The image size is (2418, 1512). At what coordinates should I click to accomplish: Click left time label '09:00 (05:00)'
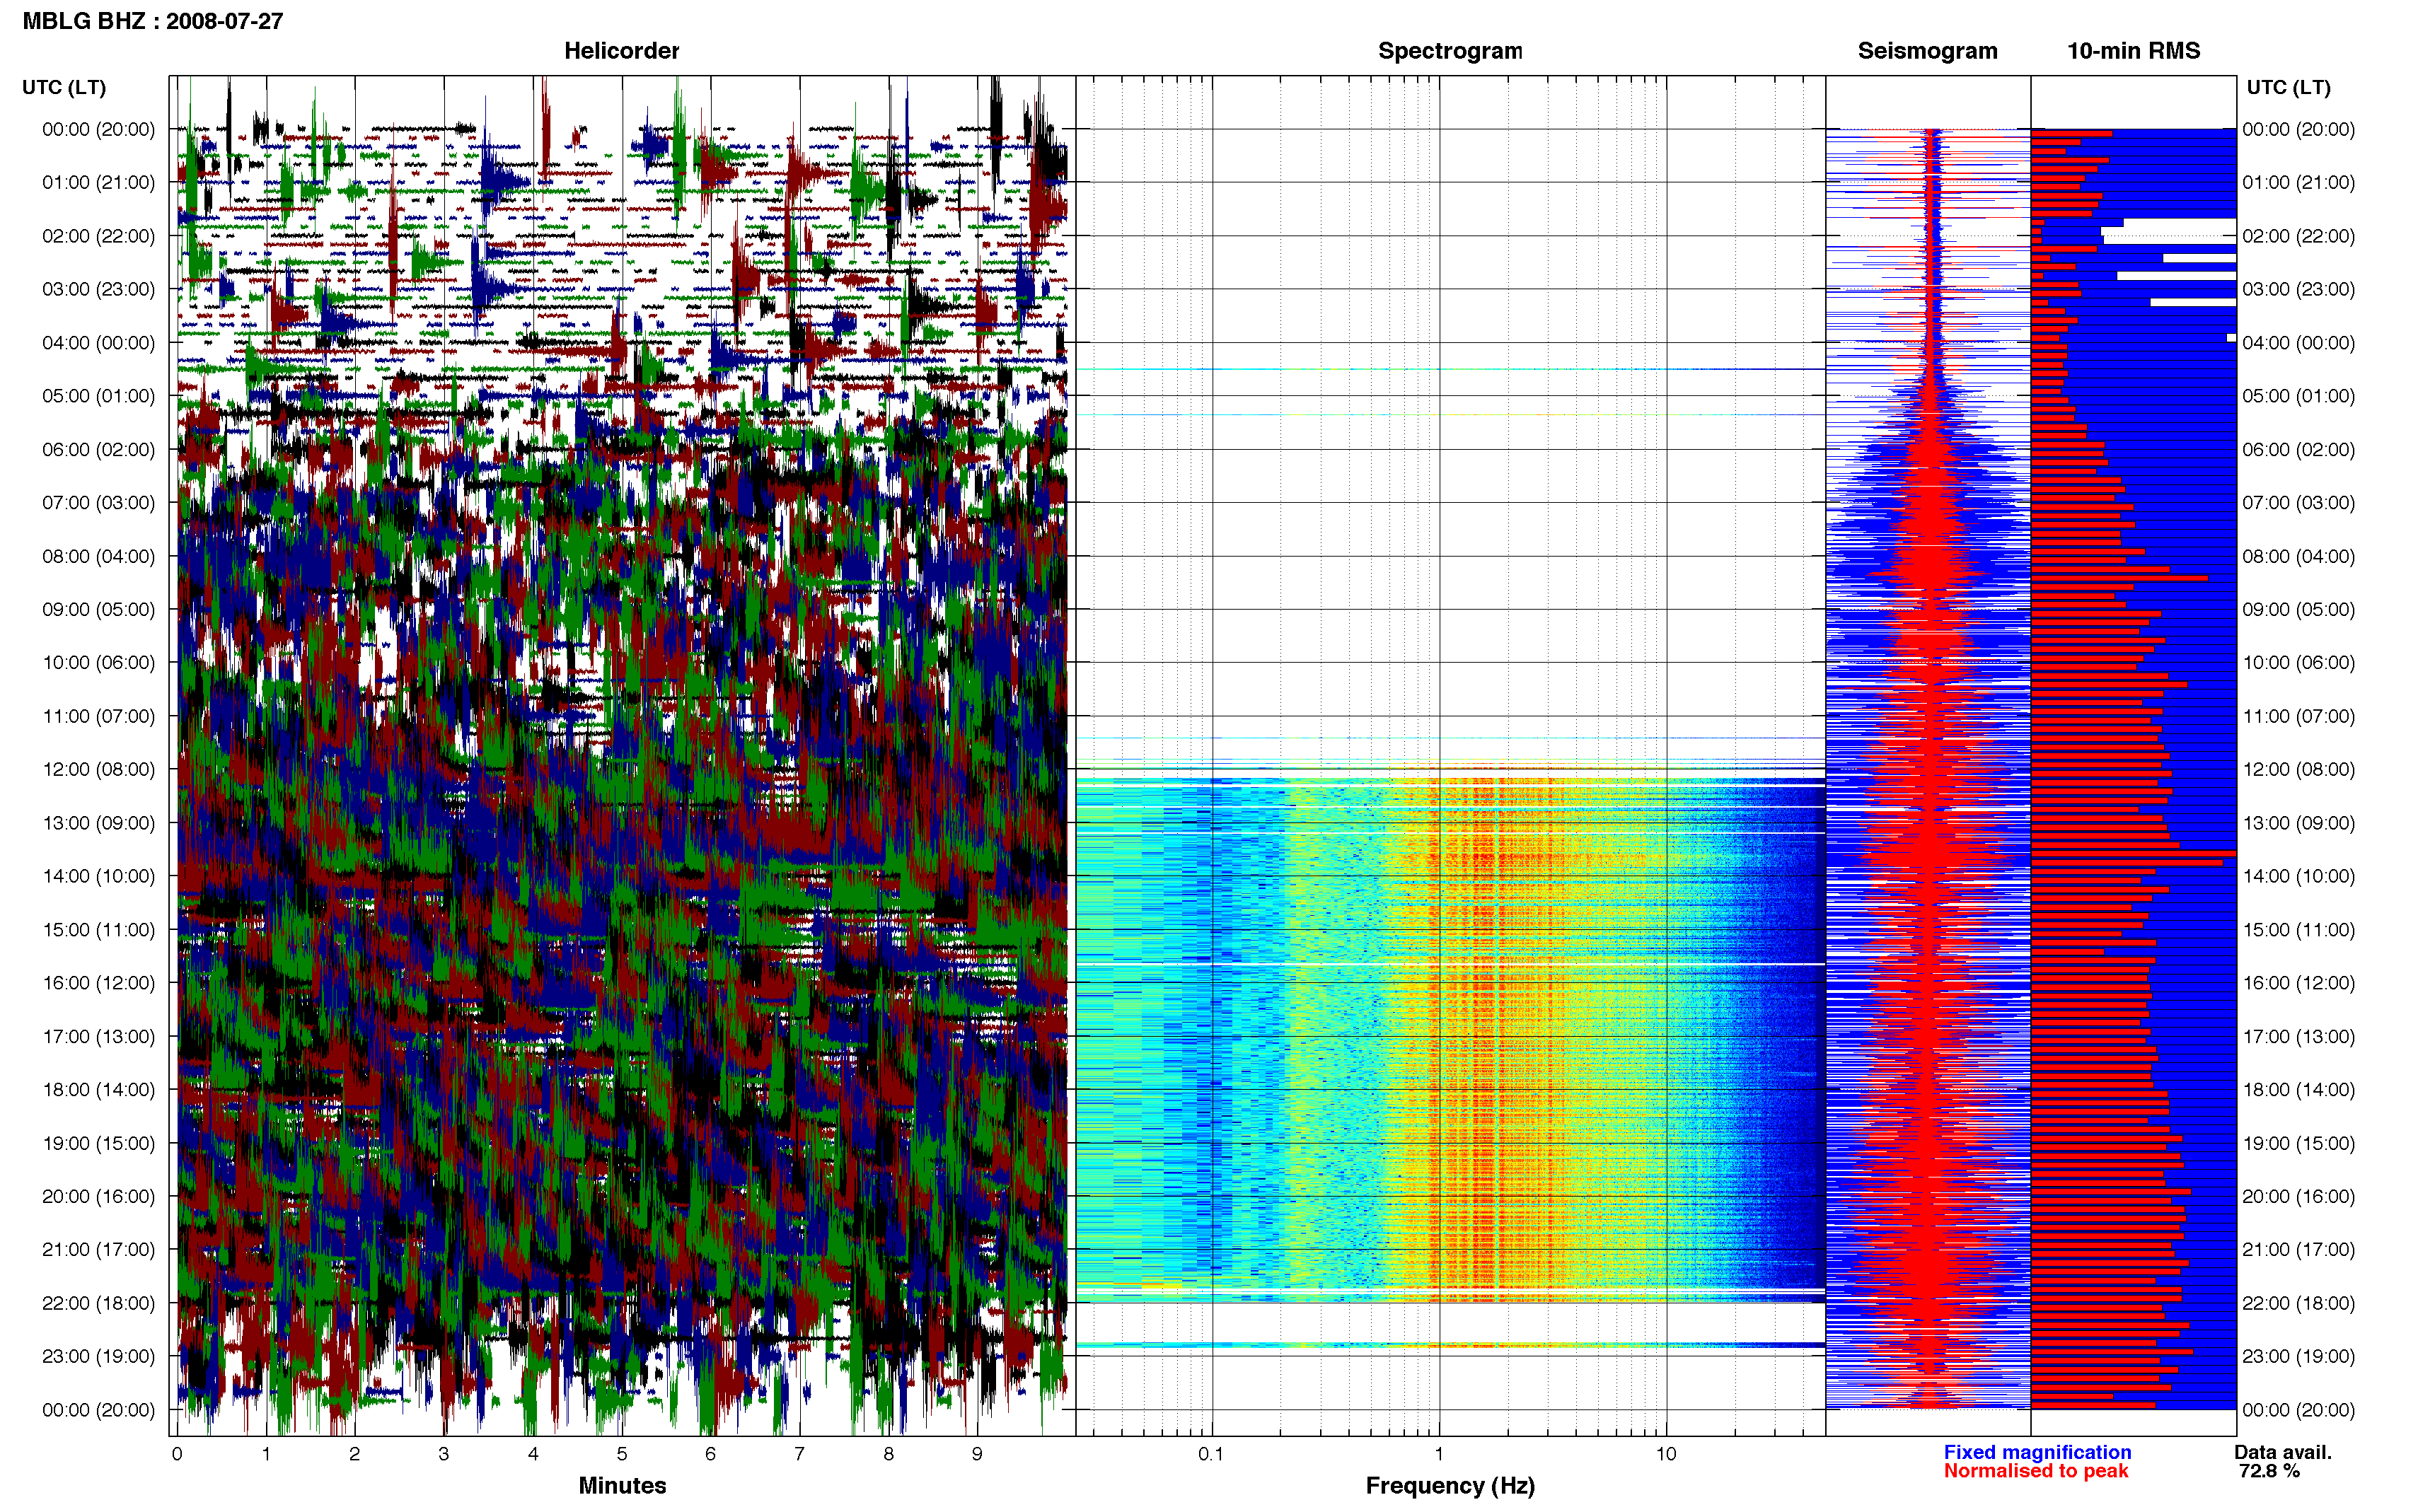click(99, 609)
